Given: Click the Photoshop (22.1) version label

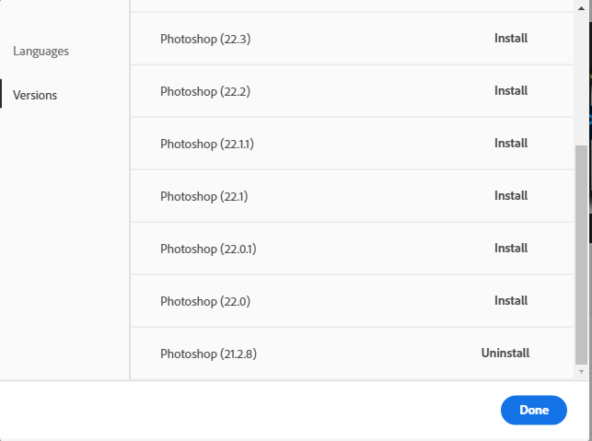Looking at the screenshot, I should pyautogui.click(x=203, y=196).
